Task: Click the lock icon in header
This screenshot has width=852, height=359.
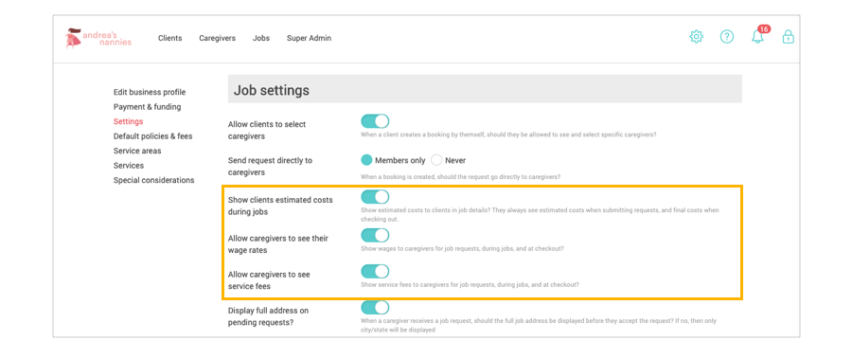Action: pyautogui.click(x=788, y=37)
